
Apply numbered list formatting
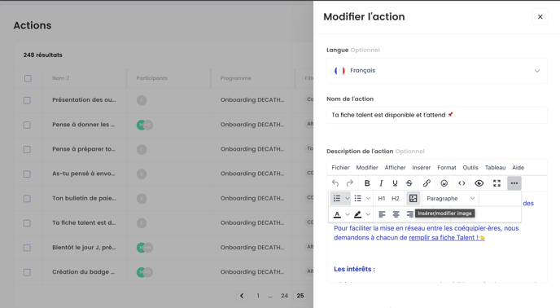[x=337, y=198]
